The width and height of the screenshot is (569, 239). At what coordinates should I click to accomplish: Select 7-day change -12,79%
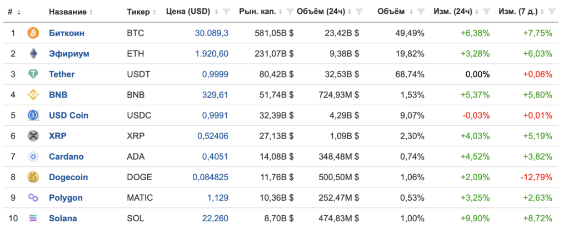[536, 177]
